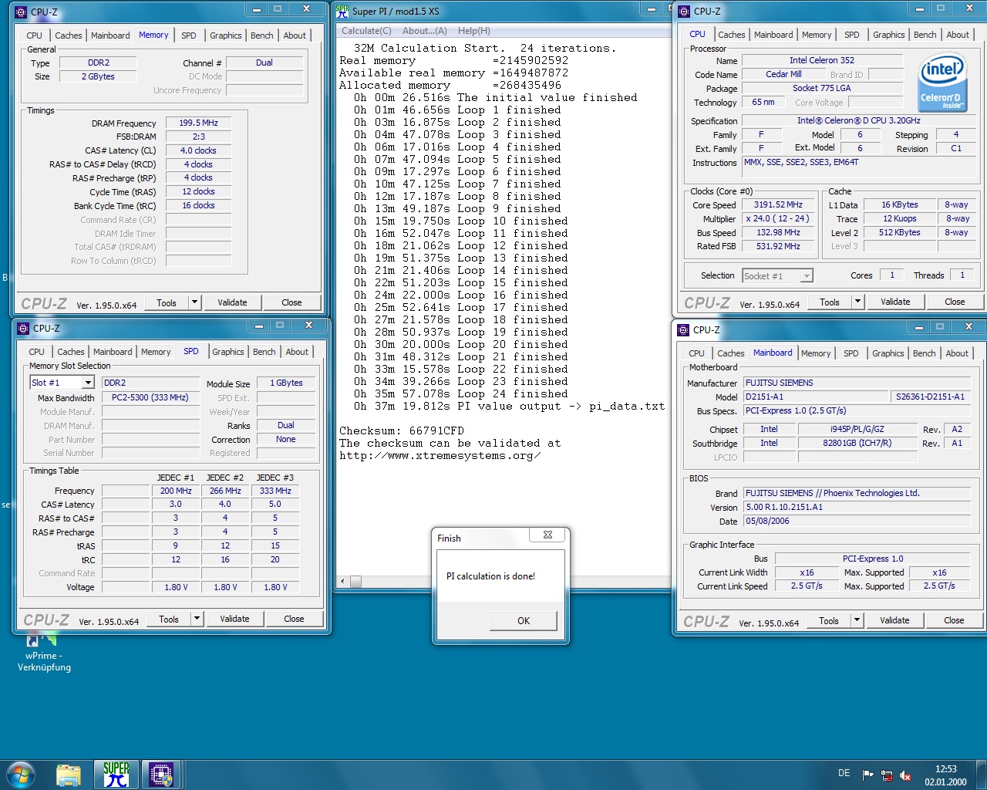Open the Mainboard tab in the Memory window
The height and width of the screenshot is (790, 987).
(x=110, y=35)
